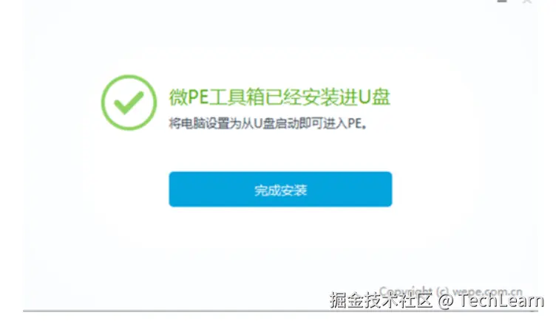Finish setup via the blue 完成安装 button
Screen dimensions: 556x321
coord(280,190)
